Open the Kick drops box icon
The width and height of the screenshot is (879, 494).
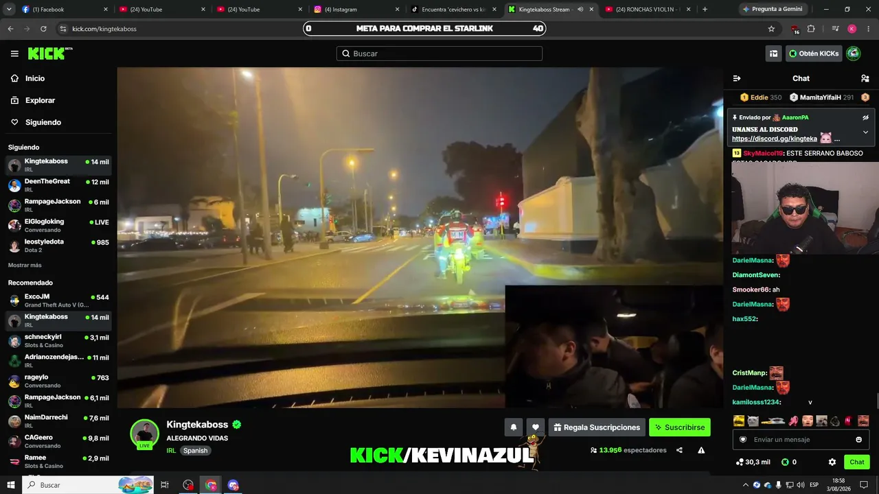tap(773, 54)
